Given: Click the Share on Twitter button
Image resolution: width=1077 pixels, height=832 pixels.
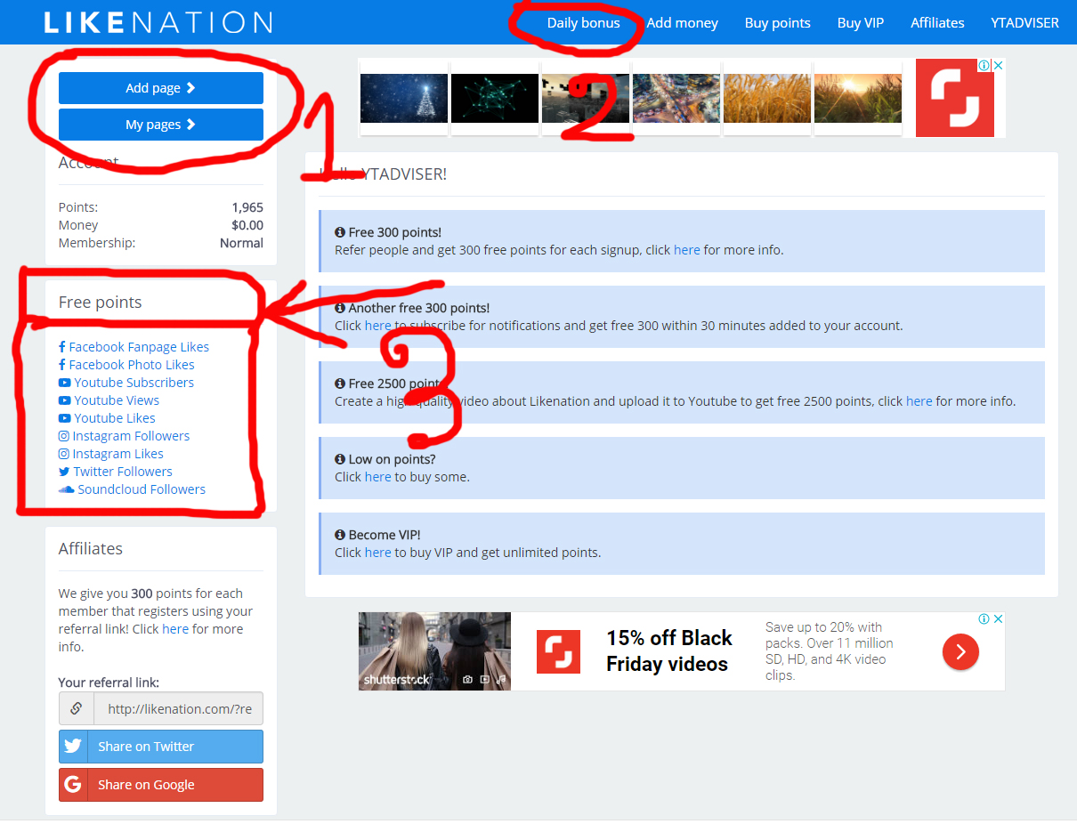Looking at the screenshot, I should pyautogui.click(x=161, y=747).
